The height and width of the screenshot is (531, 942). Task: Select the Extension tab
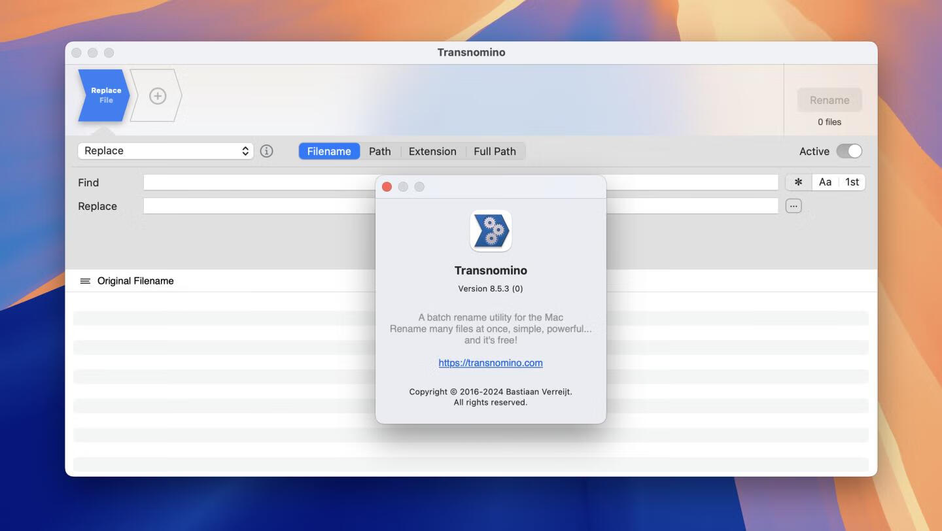tap(432, 151)
